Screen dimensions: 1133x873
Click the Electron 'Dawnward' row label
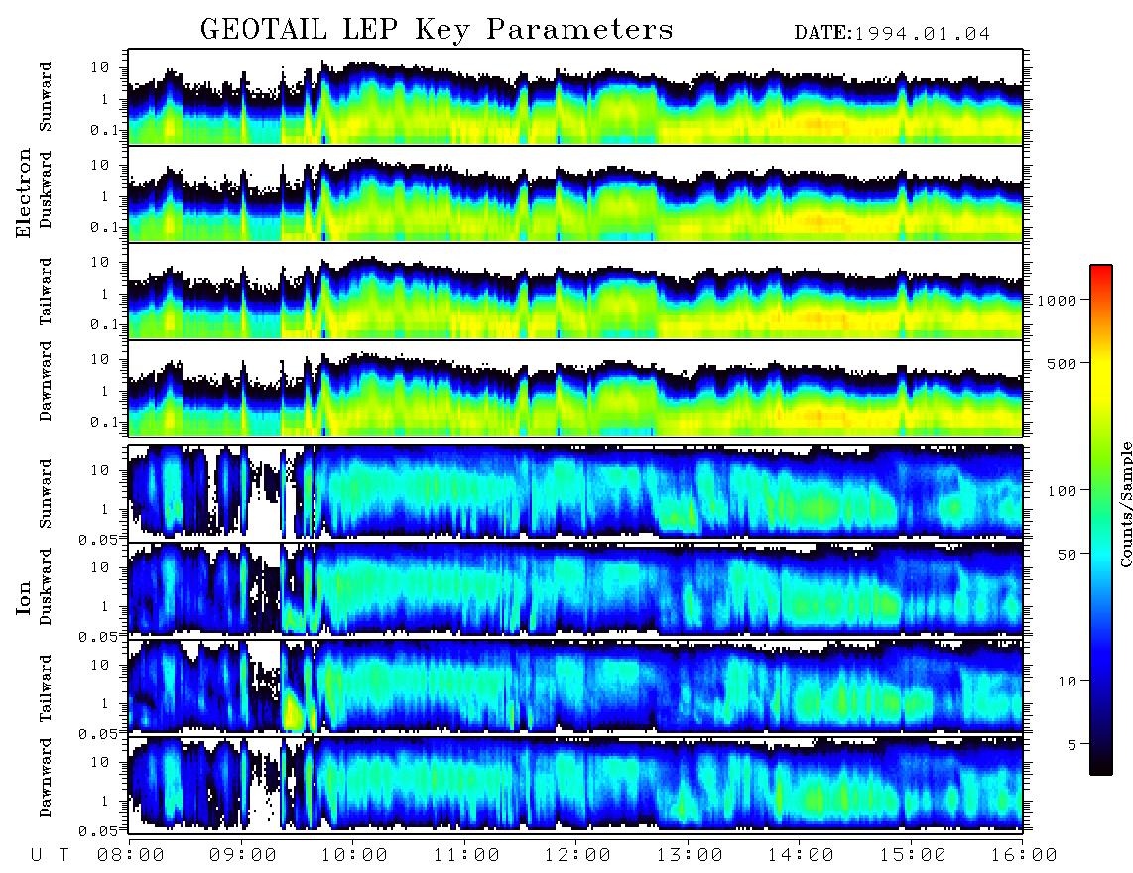pos(46,381)
